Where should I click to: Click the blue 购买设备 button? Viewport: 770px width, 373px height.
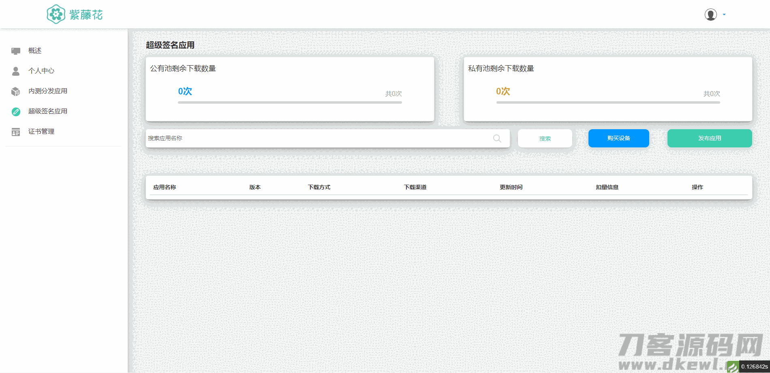618,139
